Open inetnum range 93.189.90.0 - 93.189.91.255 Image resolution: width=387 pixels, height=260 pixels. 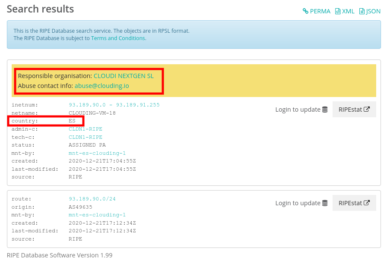pos(114,105)
